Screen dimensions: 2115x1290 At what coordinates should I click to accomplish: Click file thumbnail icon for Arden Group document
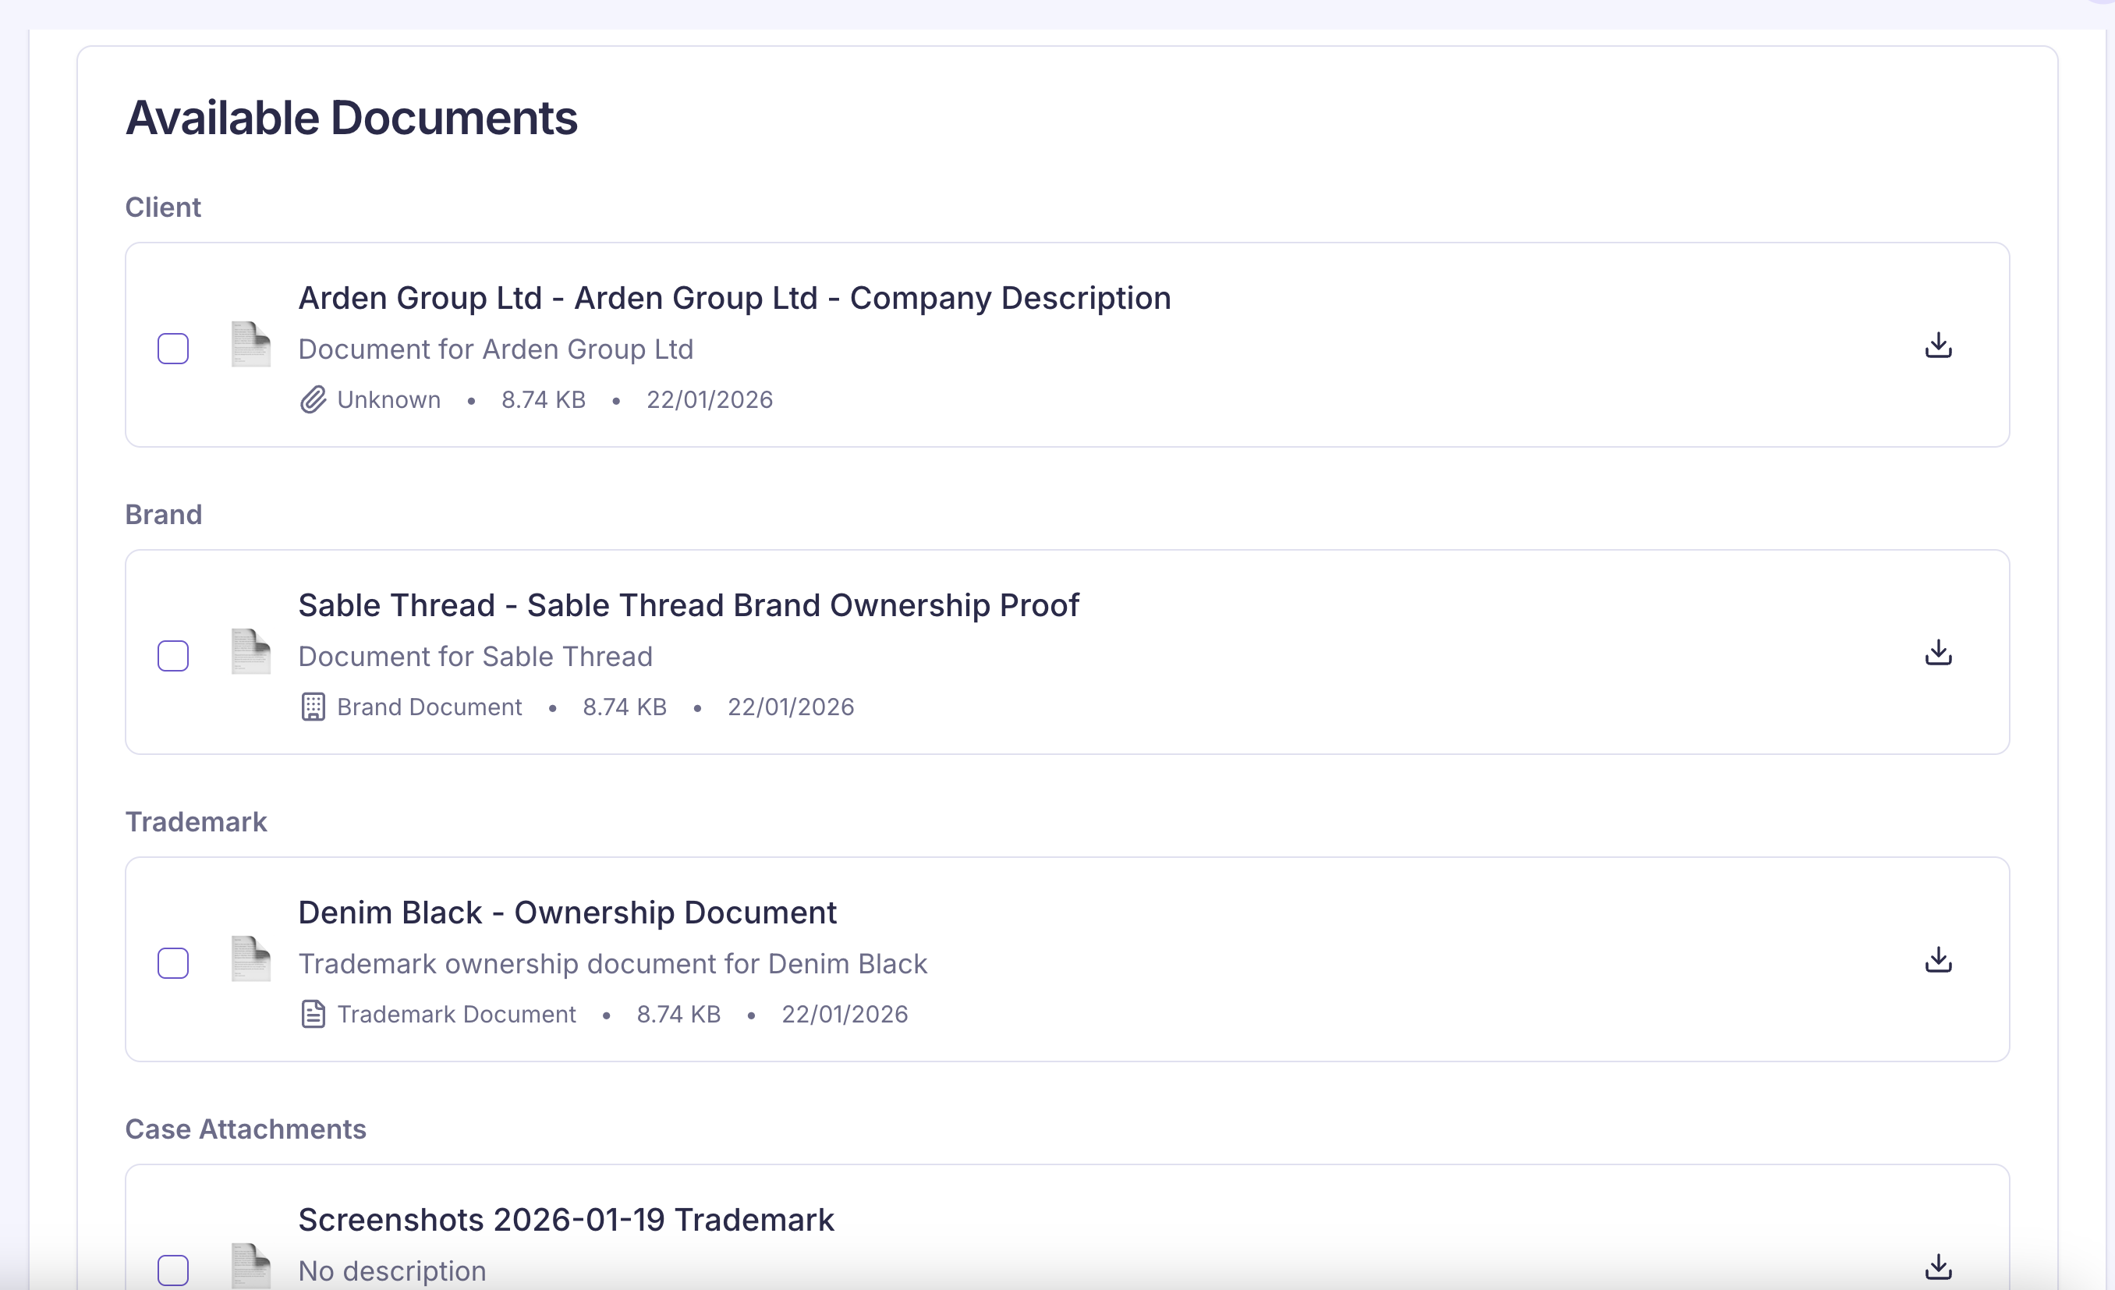[250, 345]
